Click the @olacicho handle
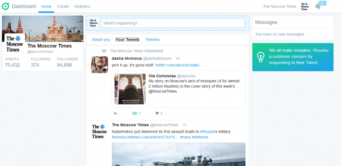This screenshot has height=166, width=341. click(x=186, y=76)
